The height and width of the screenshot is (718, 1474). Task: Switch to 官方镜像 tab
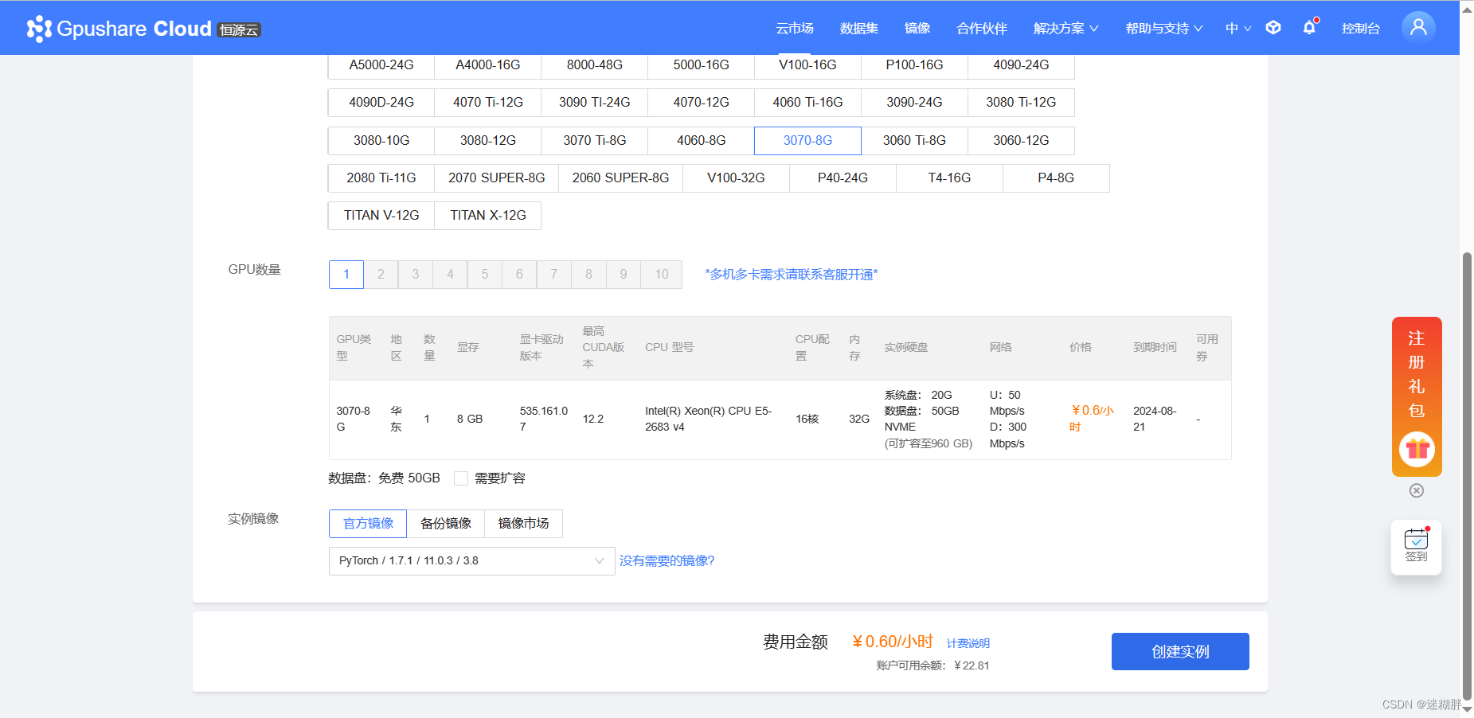(x=368, y=524)
